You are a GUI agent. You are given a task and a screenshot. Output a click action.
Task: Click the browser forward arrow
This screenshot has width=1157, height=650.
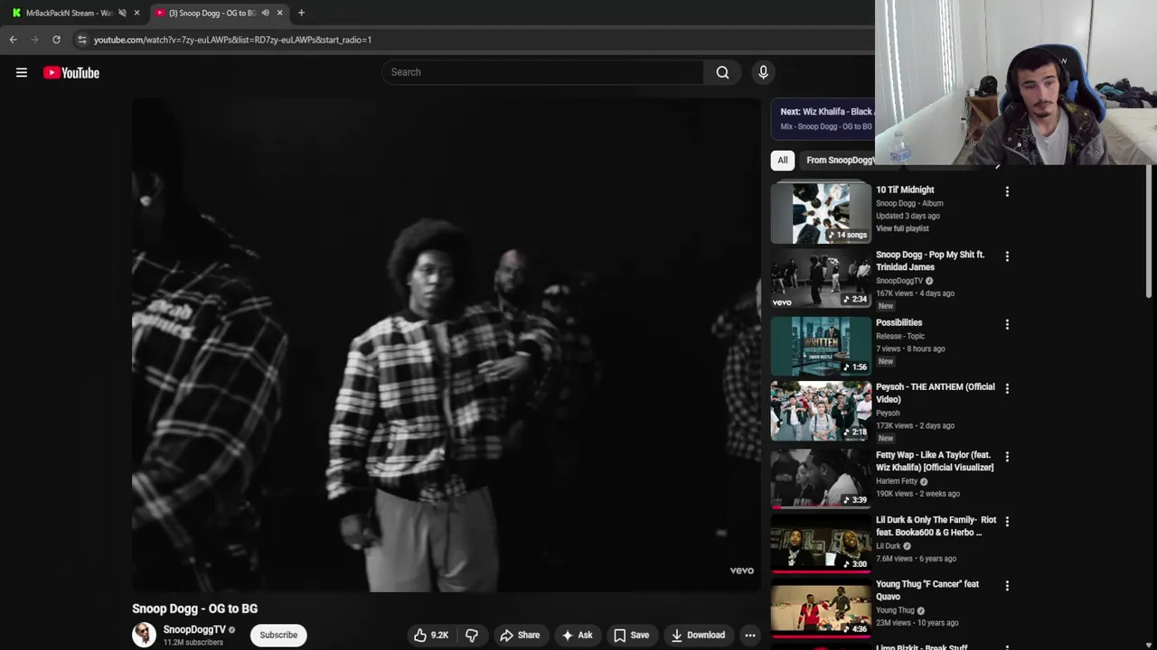(34, 40)
